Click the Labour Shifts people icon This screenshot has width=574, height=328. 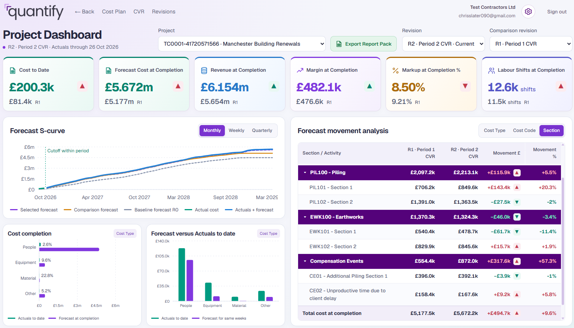pos(492,70)
